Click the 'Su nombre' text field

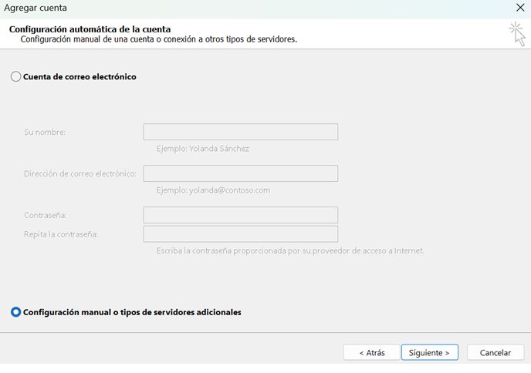pos(240,132)
